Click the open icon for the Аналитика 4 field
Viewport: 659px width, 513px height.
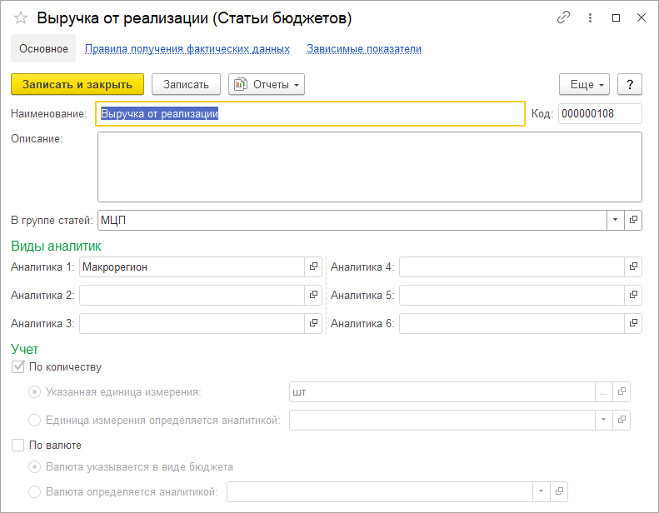[x=633, y=267]
